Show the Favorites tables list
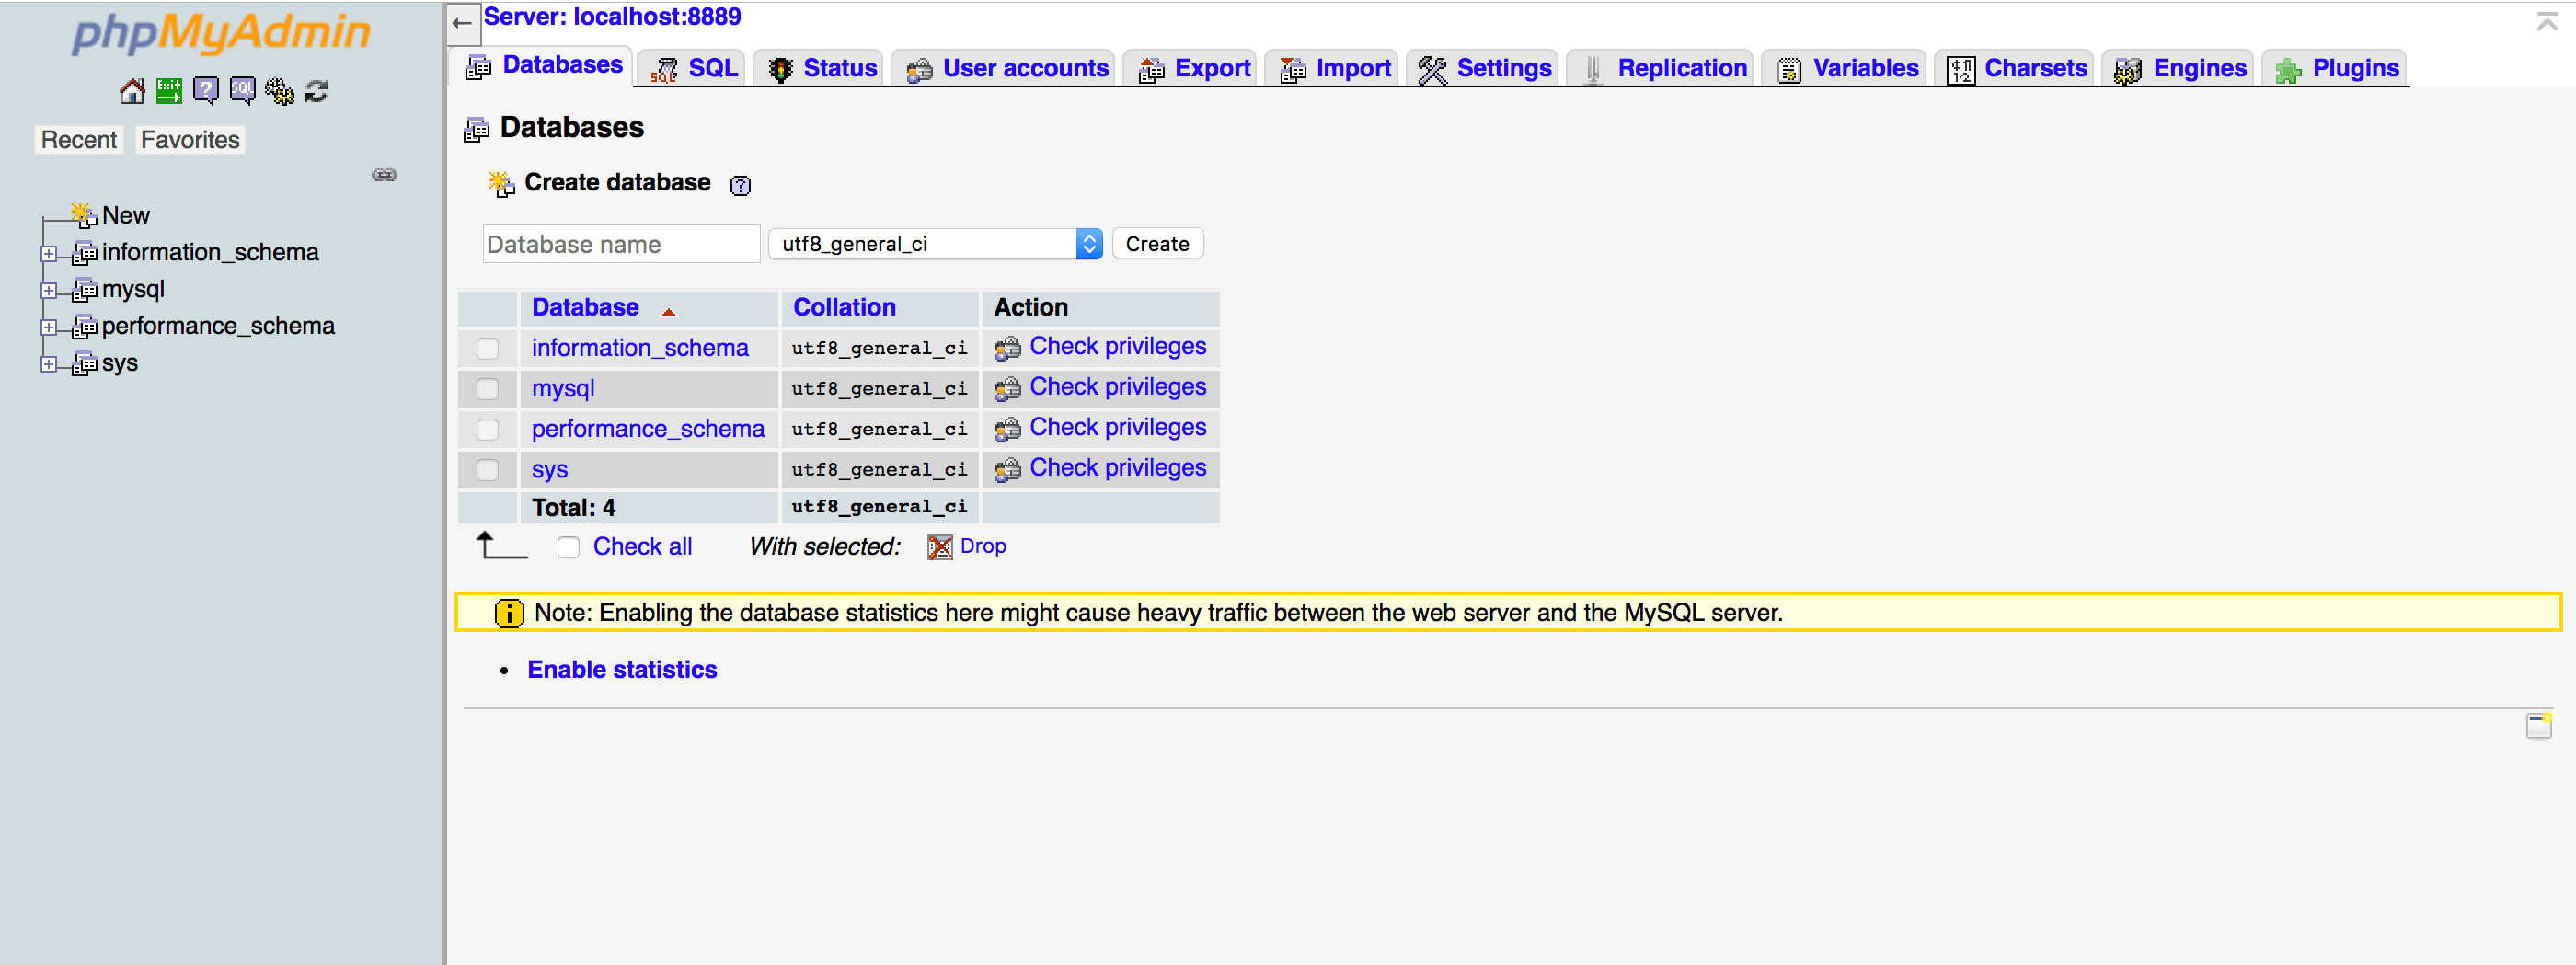Screen dimensions: 2576x965 click(x=190, y=140)
